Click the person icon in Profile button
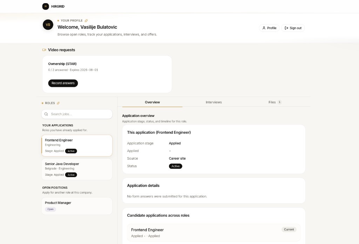The image size is (359, 244). click(x=264, y=28)
